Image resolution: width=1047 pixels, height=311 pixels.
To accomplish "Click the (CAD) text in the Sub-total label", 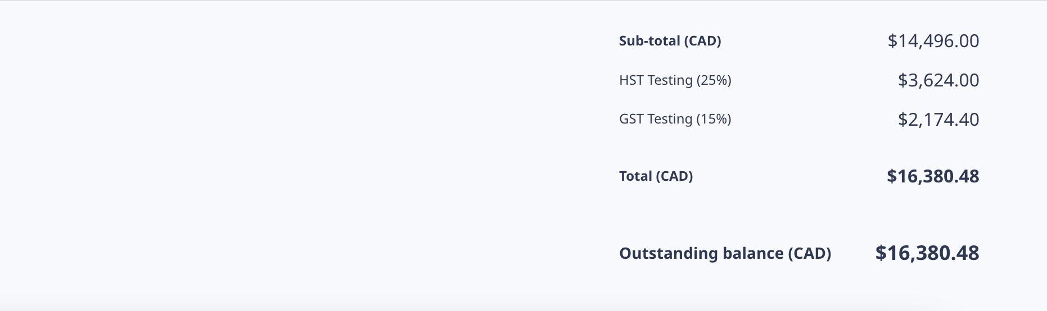I will click(702, 41).
